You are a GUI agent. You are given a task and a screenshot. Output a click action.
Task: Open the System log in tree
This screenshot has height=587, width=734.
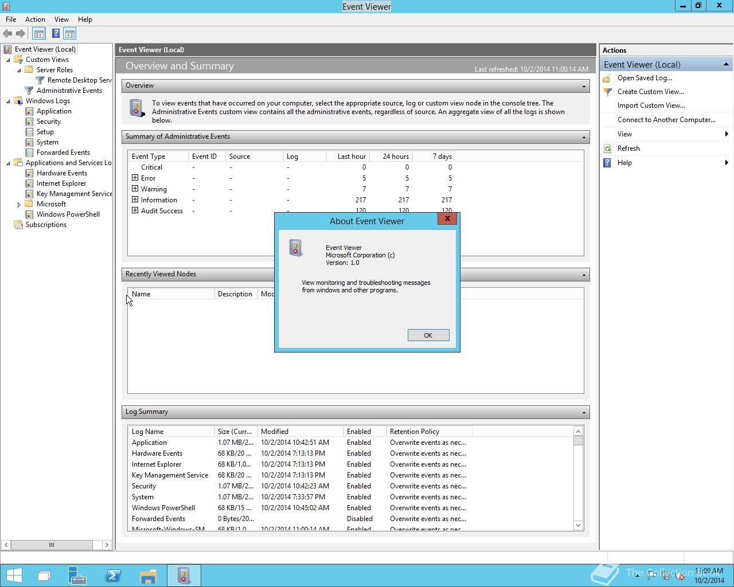(x=47, y=142)
